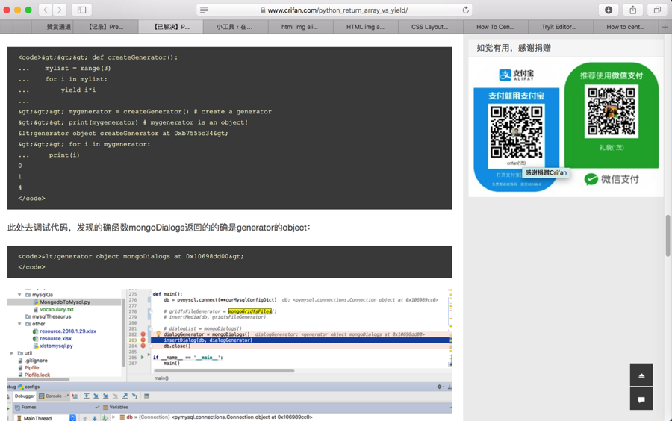The height and width of the screenshot is (421, 672).
Task: Select .gitignore in the file tree
Action: [x=36, y=361]
